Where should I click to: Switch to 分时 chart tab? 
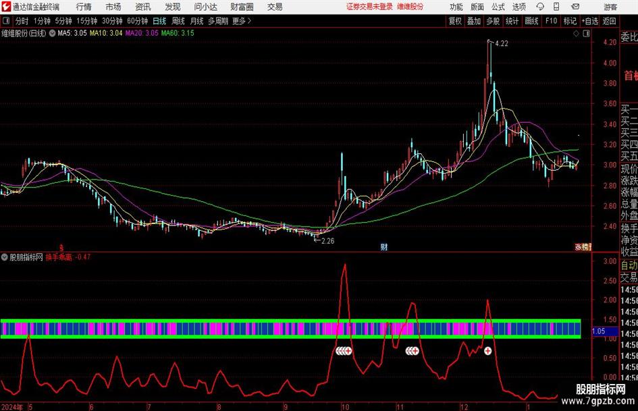click(22, 21)
